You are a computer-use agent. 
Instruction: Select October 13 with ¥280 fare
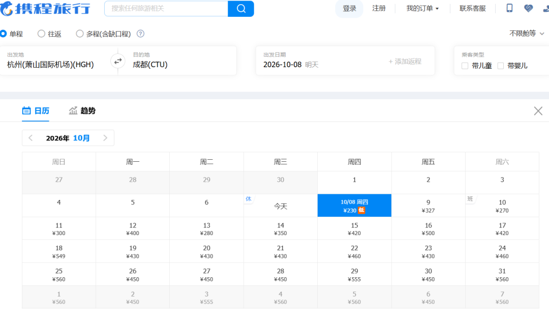tap(206, 228)
